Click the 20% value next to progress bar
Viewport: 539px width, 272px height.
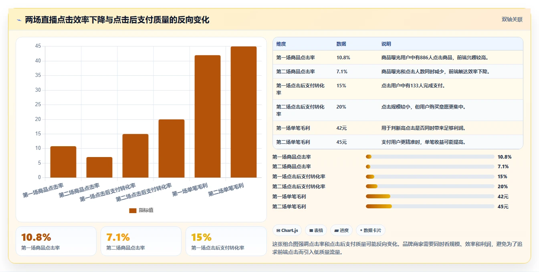(x=503, y=187)
